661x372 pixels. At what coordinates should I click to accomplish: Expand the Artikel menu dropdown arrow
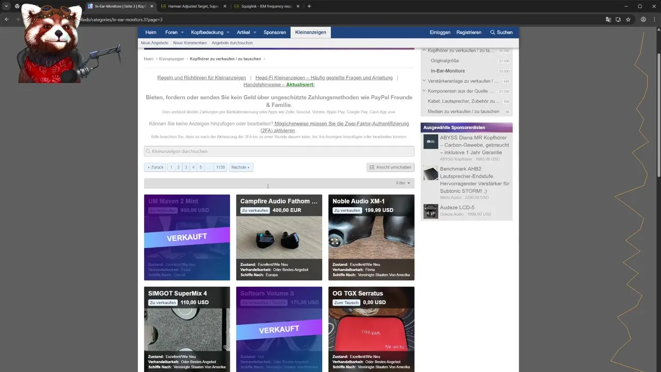click(255, 33)
